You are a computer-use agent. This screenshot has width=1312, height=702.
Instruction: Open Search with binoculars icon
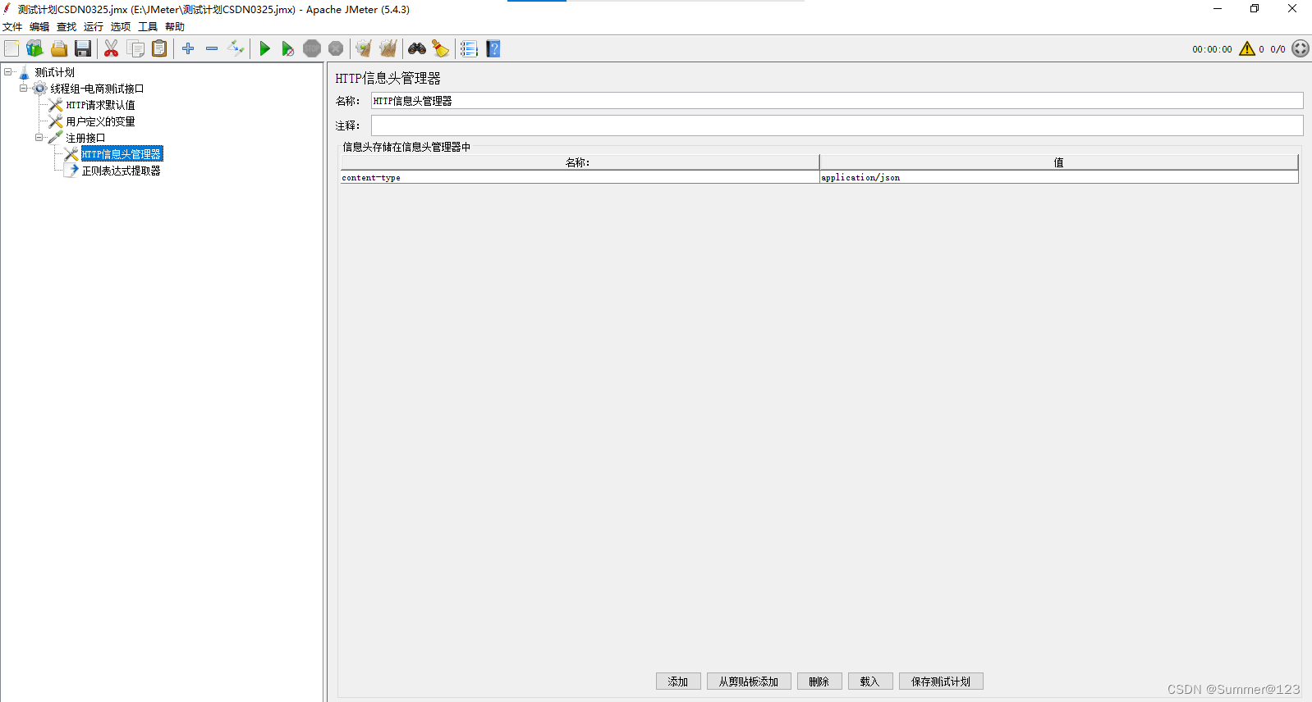(x=417, y=49)
